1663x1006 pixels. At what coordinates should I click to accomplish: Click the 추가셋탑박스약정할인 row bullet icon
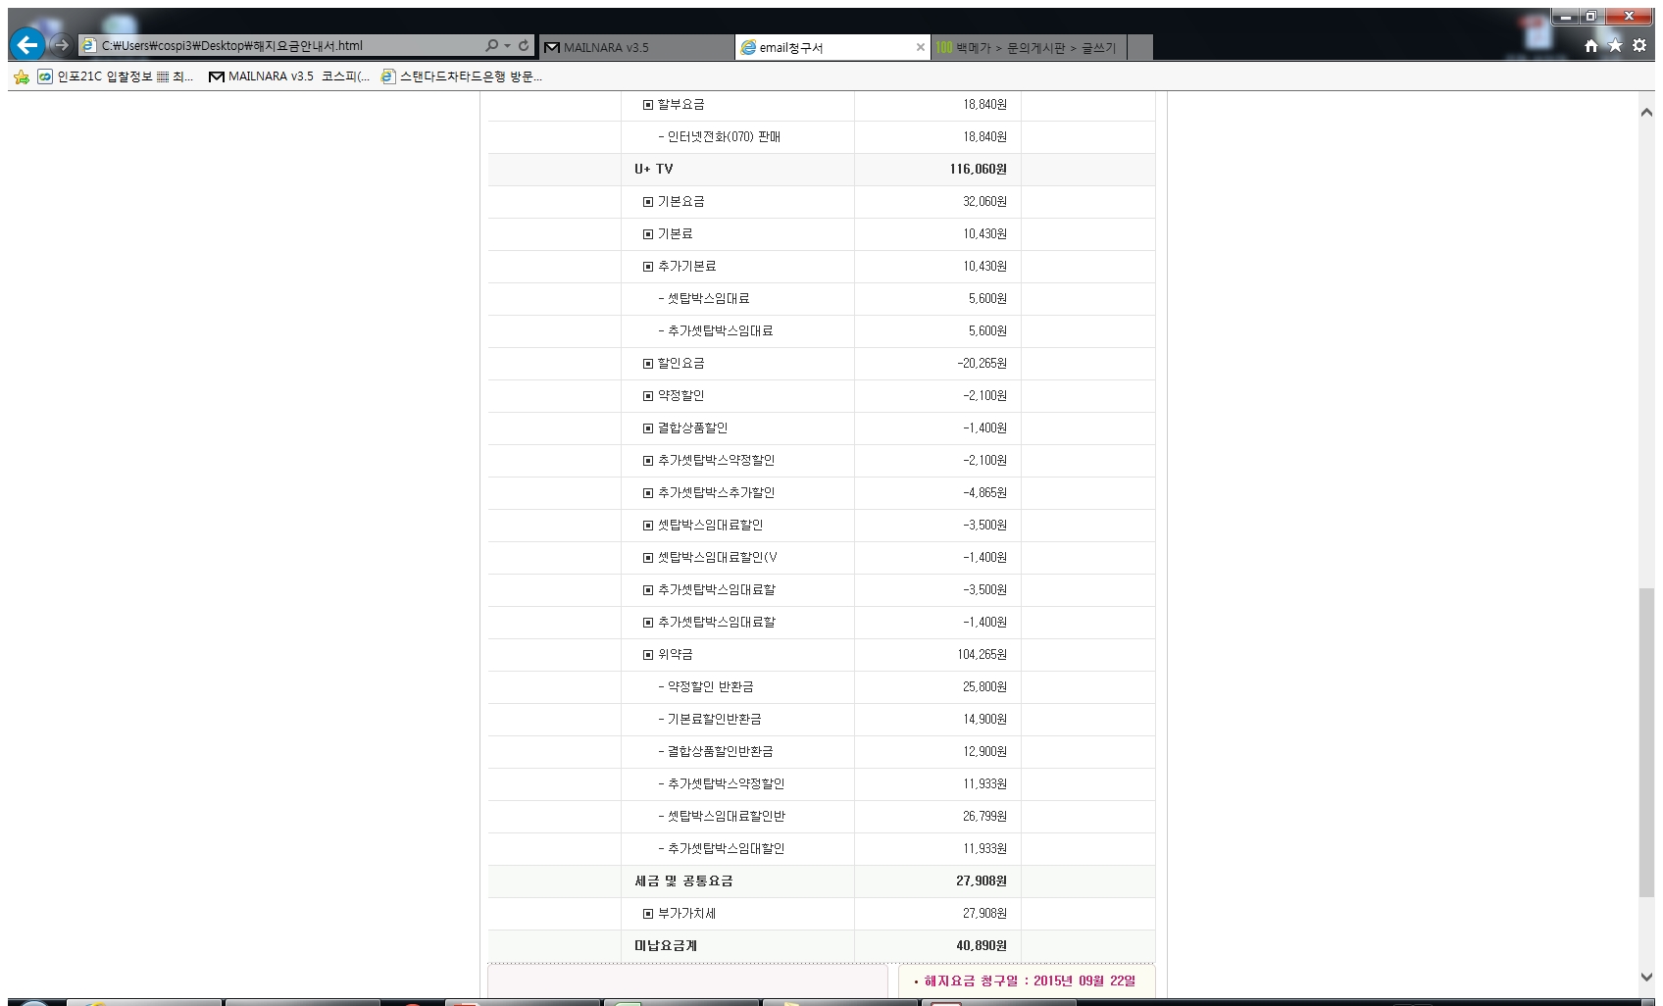tap(648, 461)
